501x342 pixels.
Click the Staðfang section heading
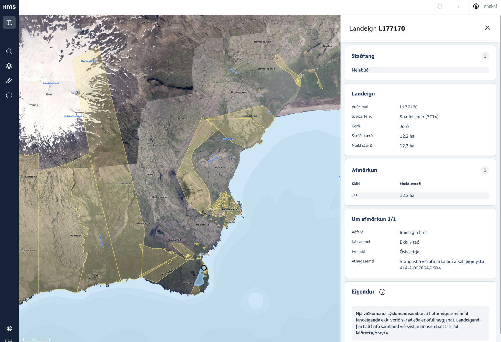[363, 56]
